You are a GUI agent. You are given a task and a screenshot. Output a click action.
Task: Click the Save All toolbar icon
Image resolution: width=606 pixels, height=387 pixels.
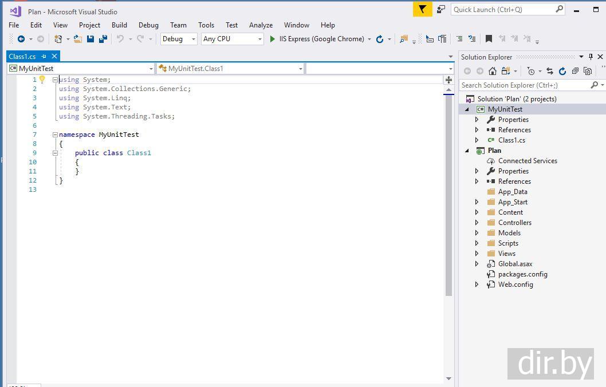[x=103, y=39]
